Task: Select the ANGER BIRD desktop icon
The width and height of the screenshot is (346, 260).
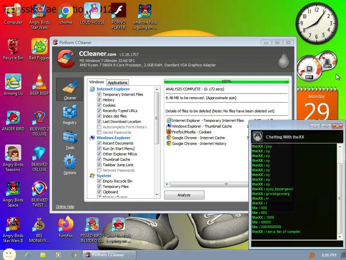Action: coord(13,121)
